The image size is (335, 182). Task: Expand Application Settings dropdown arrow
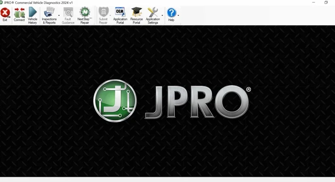pos(162,16)
